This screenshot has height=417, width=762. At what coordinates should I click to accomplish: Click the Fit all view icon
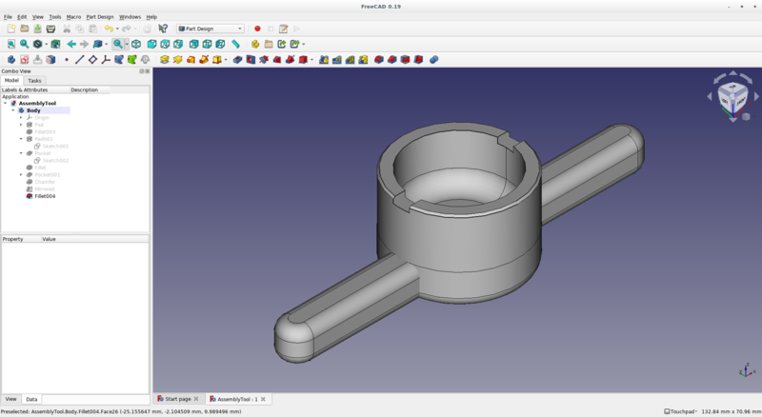[x=10, y=44]
